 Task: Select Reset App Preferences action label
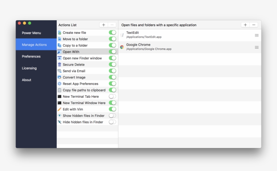pyautogui.click(x=80, y=84)
